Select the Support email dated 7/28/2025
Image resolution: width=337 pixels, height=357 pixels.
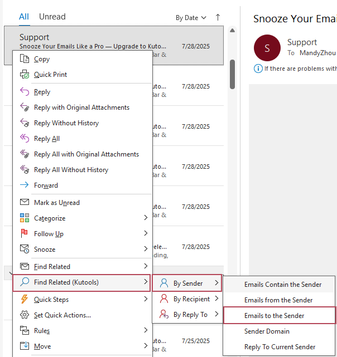(114, 46)
